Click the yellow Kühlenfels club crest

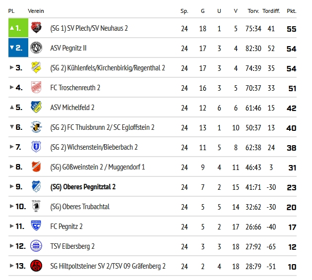pyautogui.click(x=36, y=67)
